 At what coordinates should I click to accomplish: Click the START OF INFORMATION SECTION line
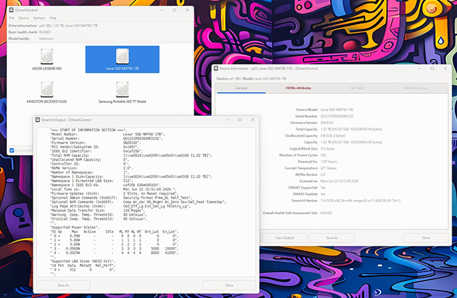(89, 130)
